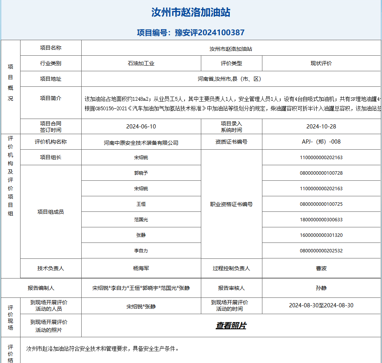382x363 pixels.
Task: Click the 评价机构名称 label
Action: click(x=51, y=142)
